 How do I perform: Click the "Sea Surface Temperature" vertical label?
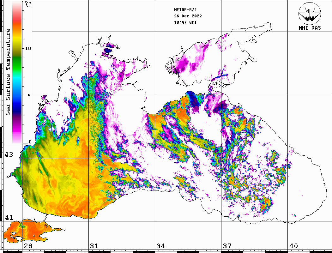point(8,72)
